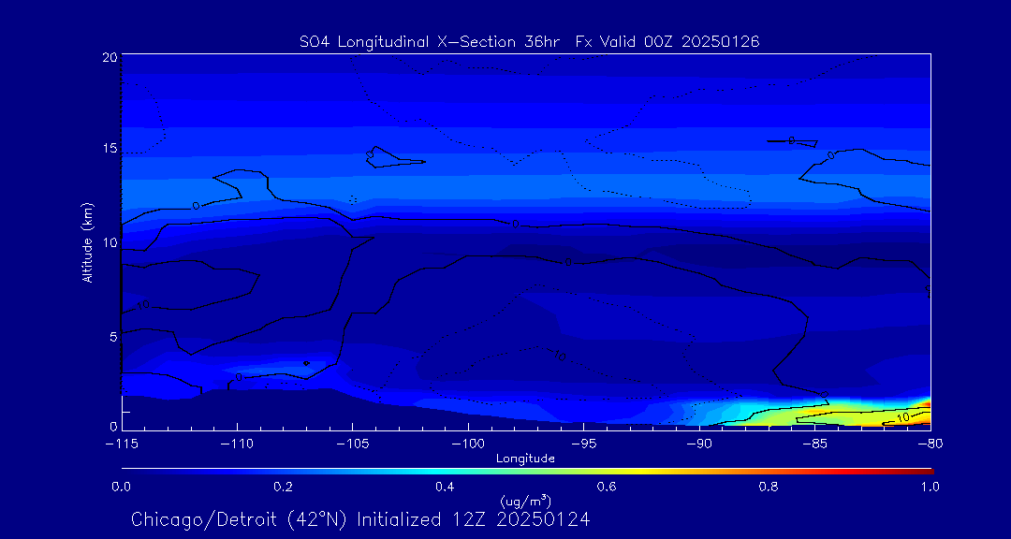The image size is (1011, 539).
Task: Click longitude tick label -110
Action: pos(237,444)
